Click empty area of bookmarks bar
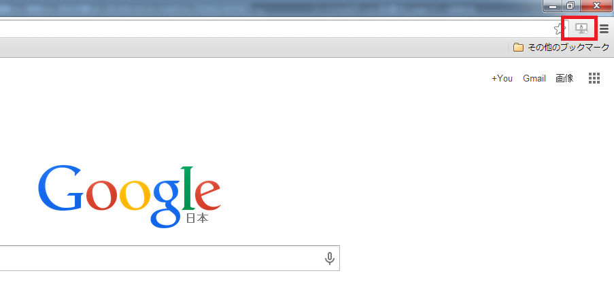614x286 pixels. pyautogui.click(x=254, y=48)
